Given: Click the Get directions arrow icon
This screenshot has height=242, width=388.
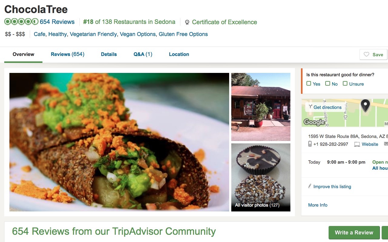Looking at the screenshot, I should point(310,107).
